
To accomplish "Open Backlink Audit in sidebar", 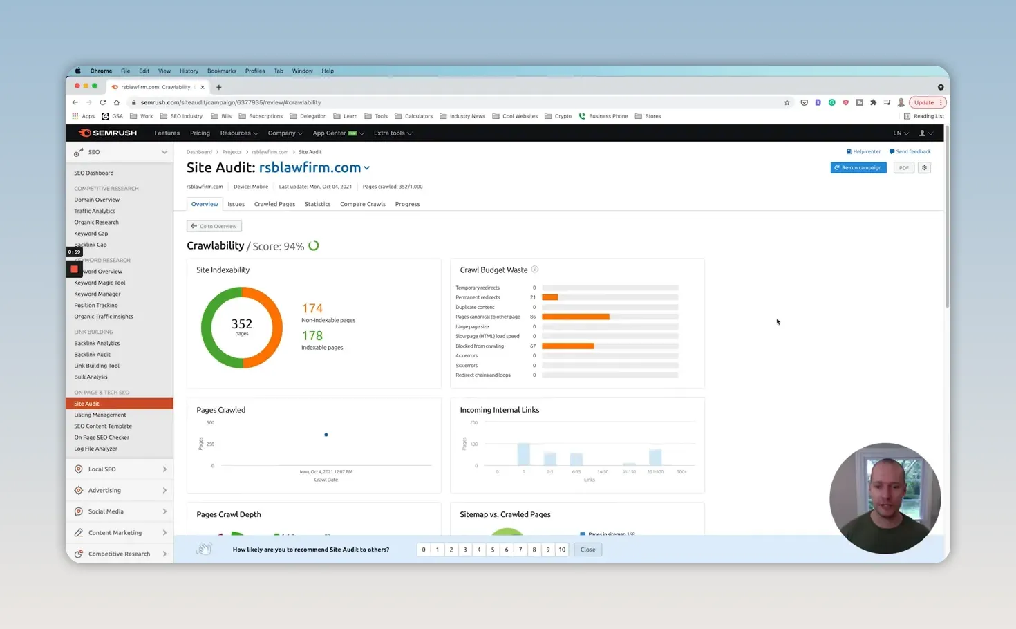I will coord(93,354).
